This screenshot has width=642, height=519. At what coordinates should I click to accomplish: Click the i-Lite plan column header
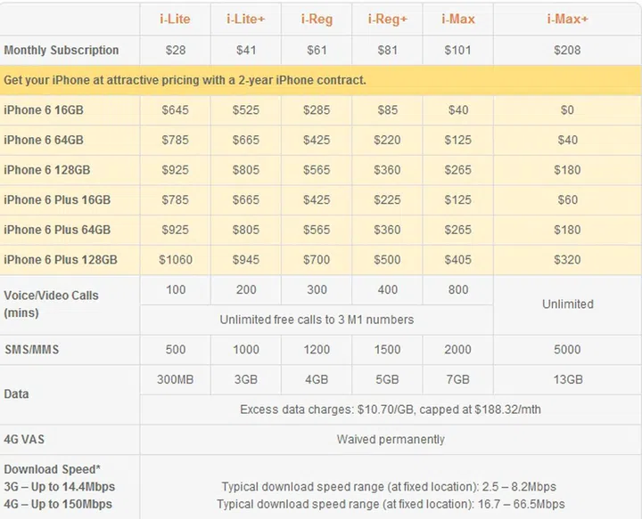(175, 19)
